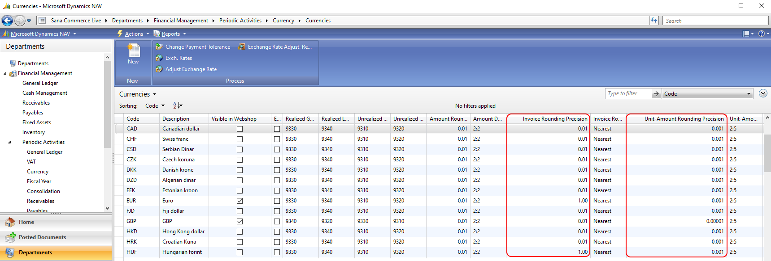The height and width of the screenshot is (261, 771).
Task: Click Change Payment Tolerance action
Action: 193,46
